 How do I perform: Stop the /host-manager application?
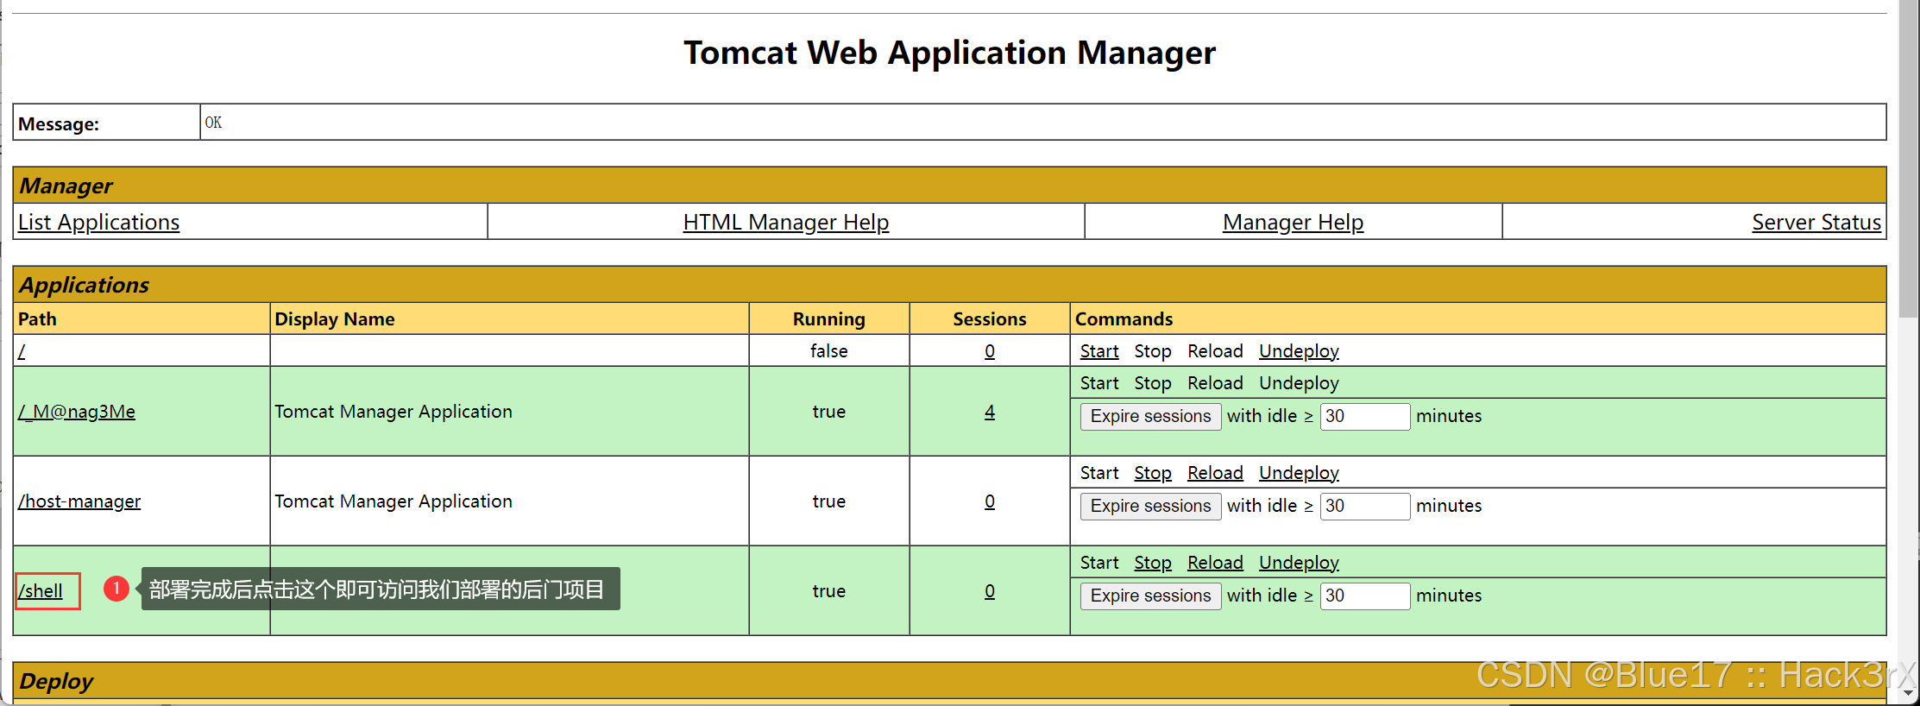1152,473
